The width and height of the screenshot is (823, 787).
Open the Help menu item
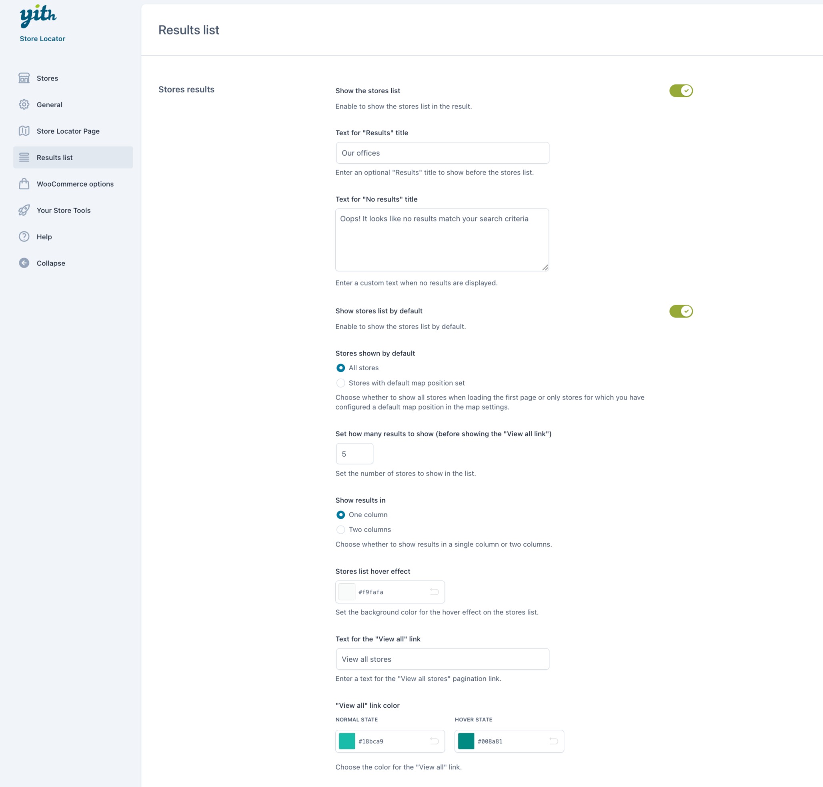click(x=73, y=237)
